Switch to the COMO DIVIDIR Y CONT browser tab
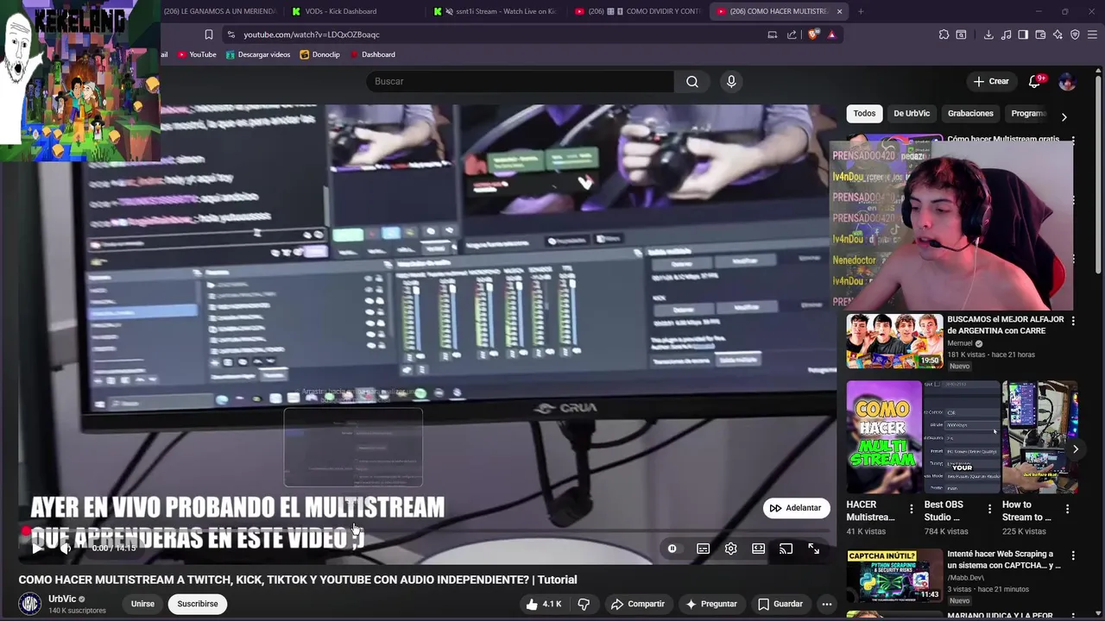Image resolution: width=1105 pixels, height=621 pixels. [638, 11]
